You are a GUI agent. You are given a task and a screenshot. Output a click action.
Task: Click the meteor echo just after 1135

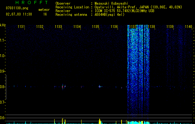point(100,86)
